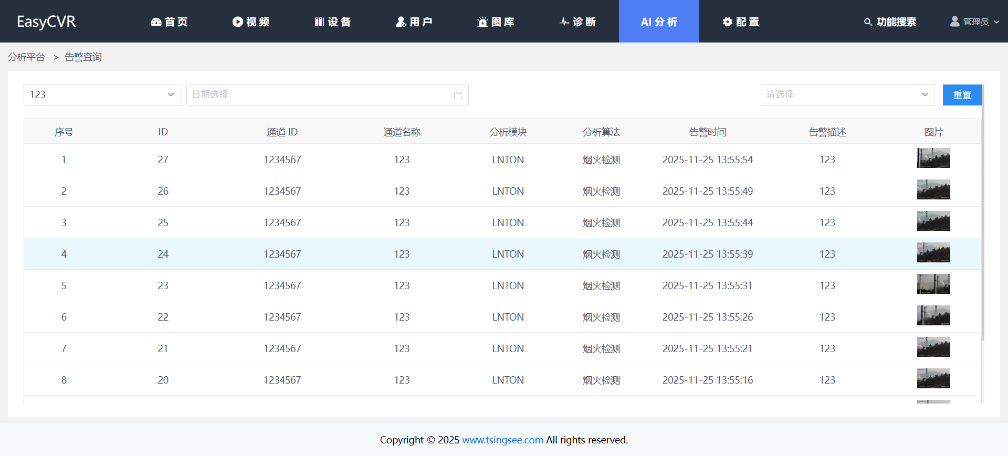The image size is (1008, 456).
Task: Click the function search magnifier icon
Action: (x=868, y=22)
